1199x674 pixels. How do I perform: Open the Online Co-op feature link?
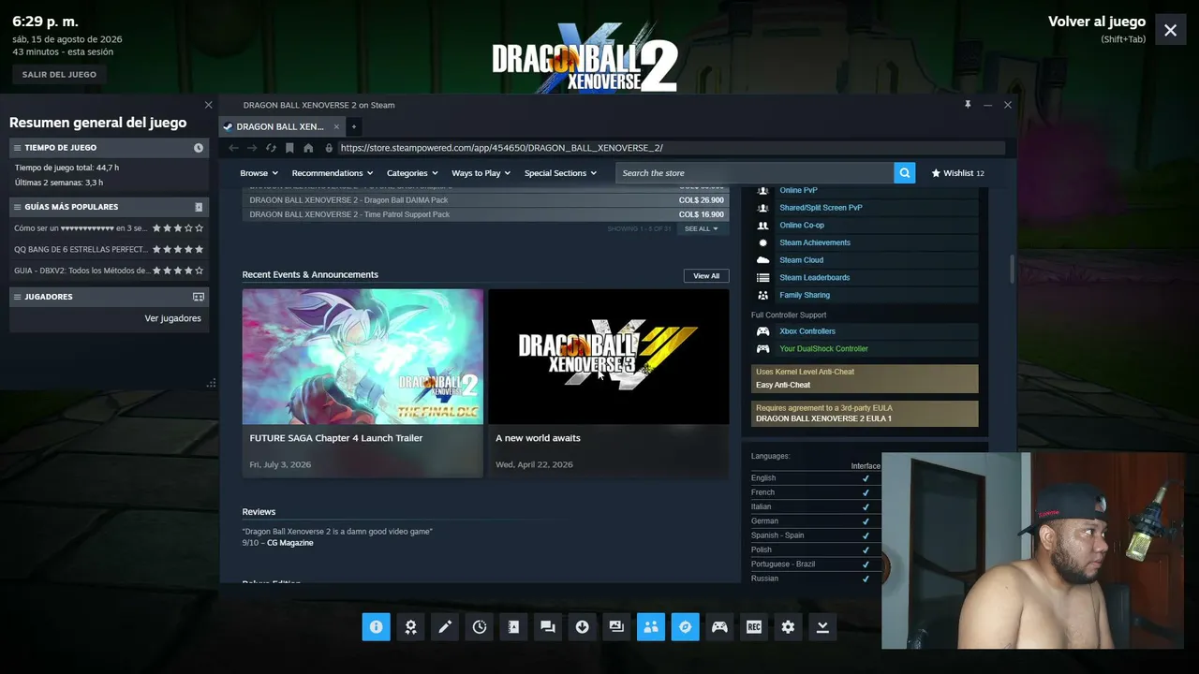tap(802, 226)
